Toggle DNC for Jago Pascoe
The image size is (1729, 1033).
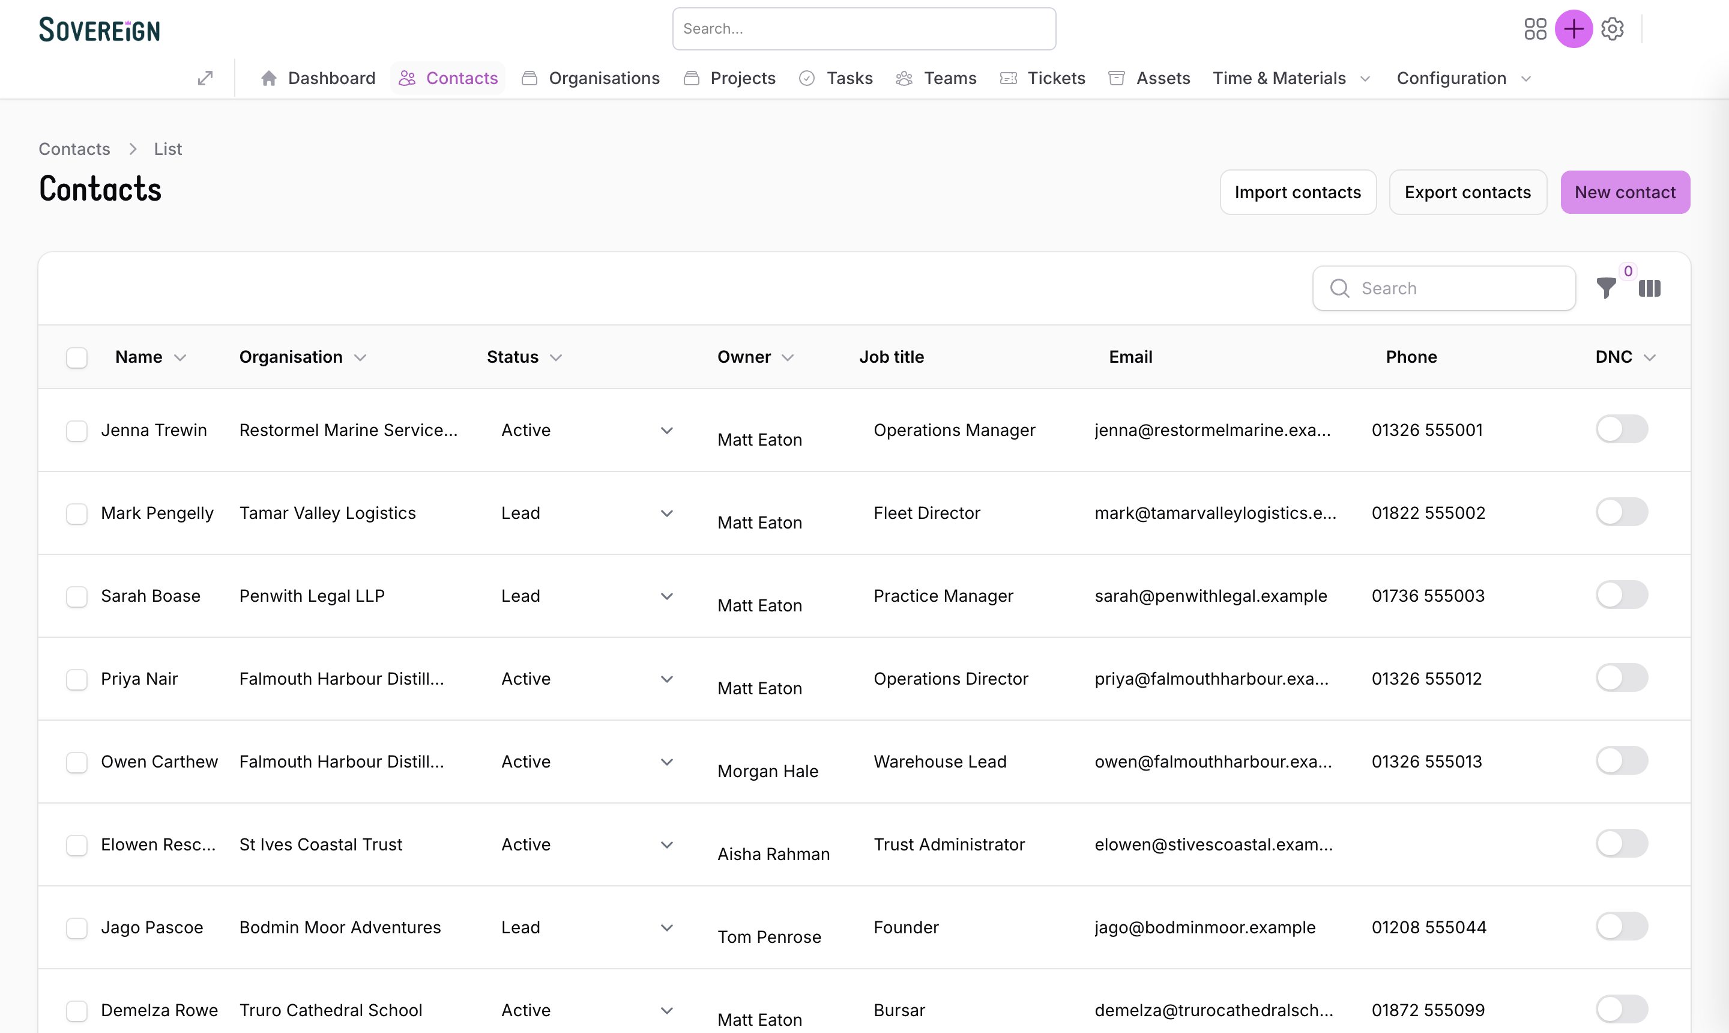pos(1622,926)
